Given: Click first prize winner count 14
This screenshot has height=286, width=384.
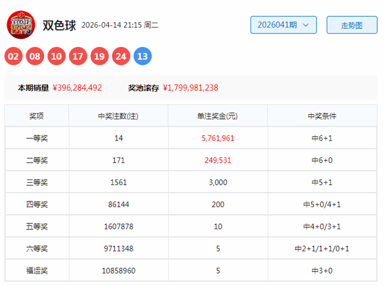Looking at the screenshot, I should click(x=119, y=138).
